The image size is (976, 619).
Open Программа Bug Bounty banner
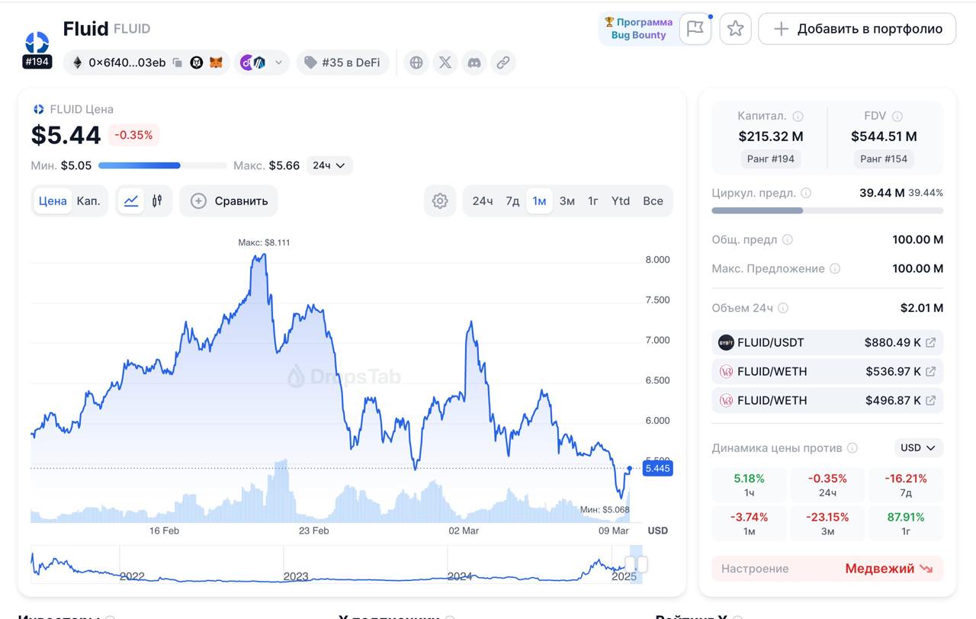[x=638, y=28]
